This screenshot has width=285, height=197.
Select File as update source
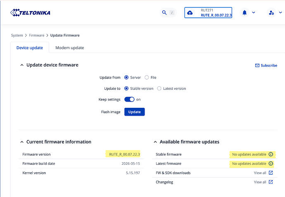tap(147, 77)
